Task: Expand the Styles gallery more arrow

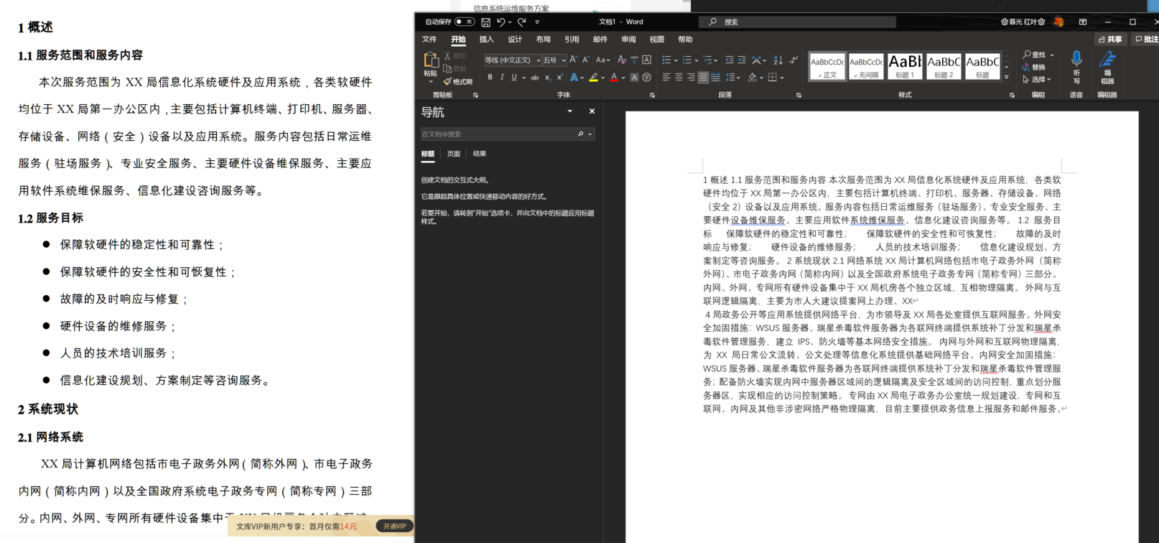Action: click(x=1007, y=77)
